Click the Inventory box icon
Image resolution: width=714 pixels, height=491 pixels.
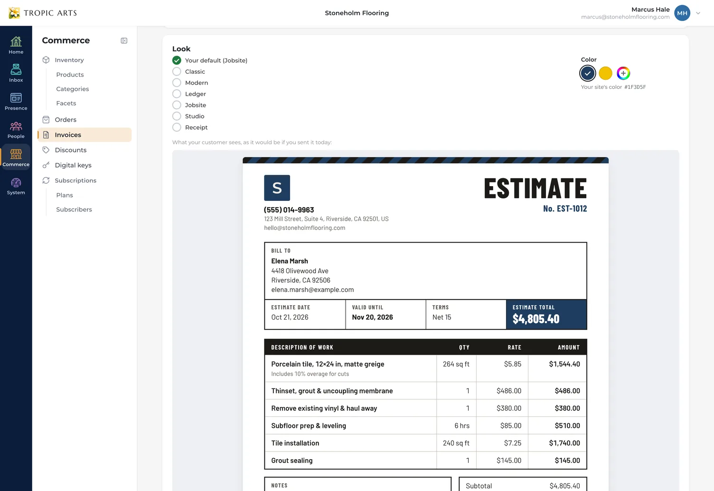pyautogui.click(x=46, y=60)
